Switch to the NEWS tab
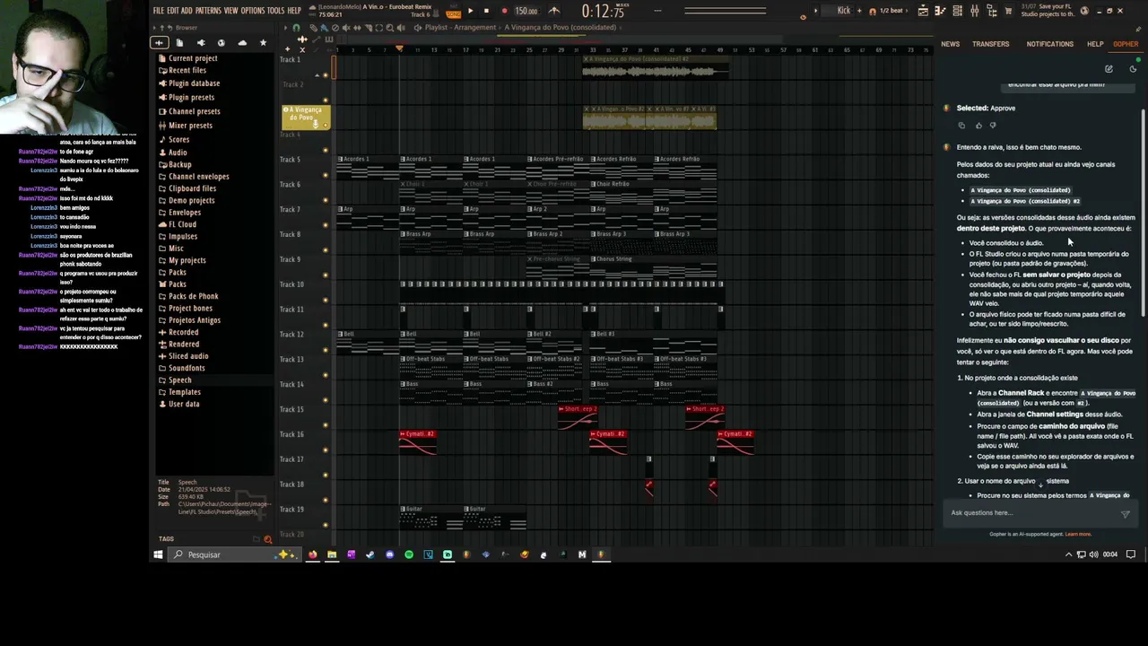 point(950,44)
